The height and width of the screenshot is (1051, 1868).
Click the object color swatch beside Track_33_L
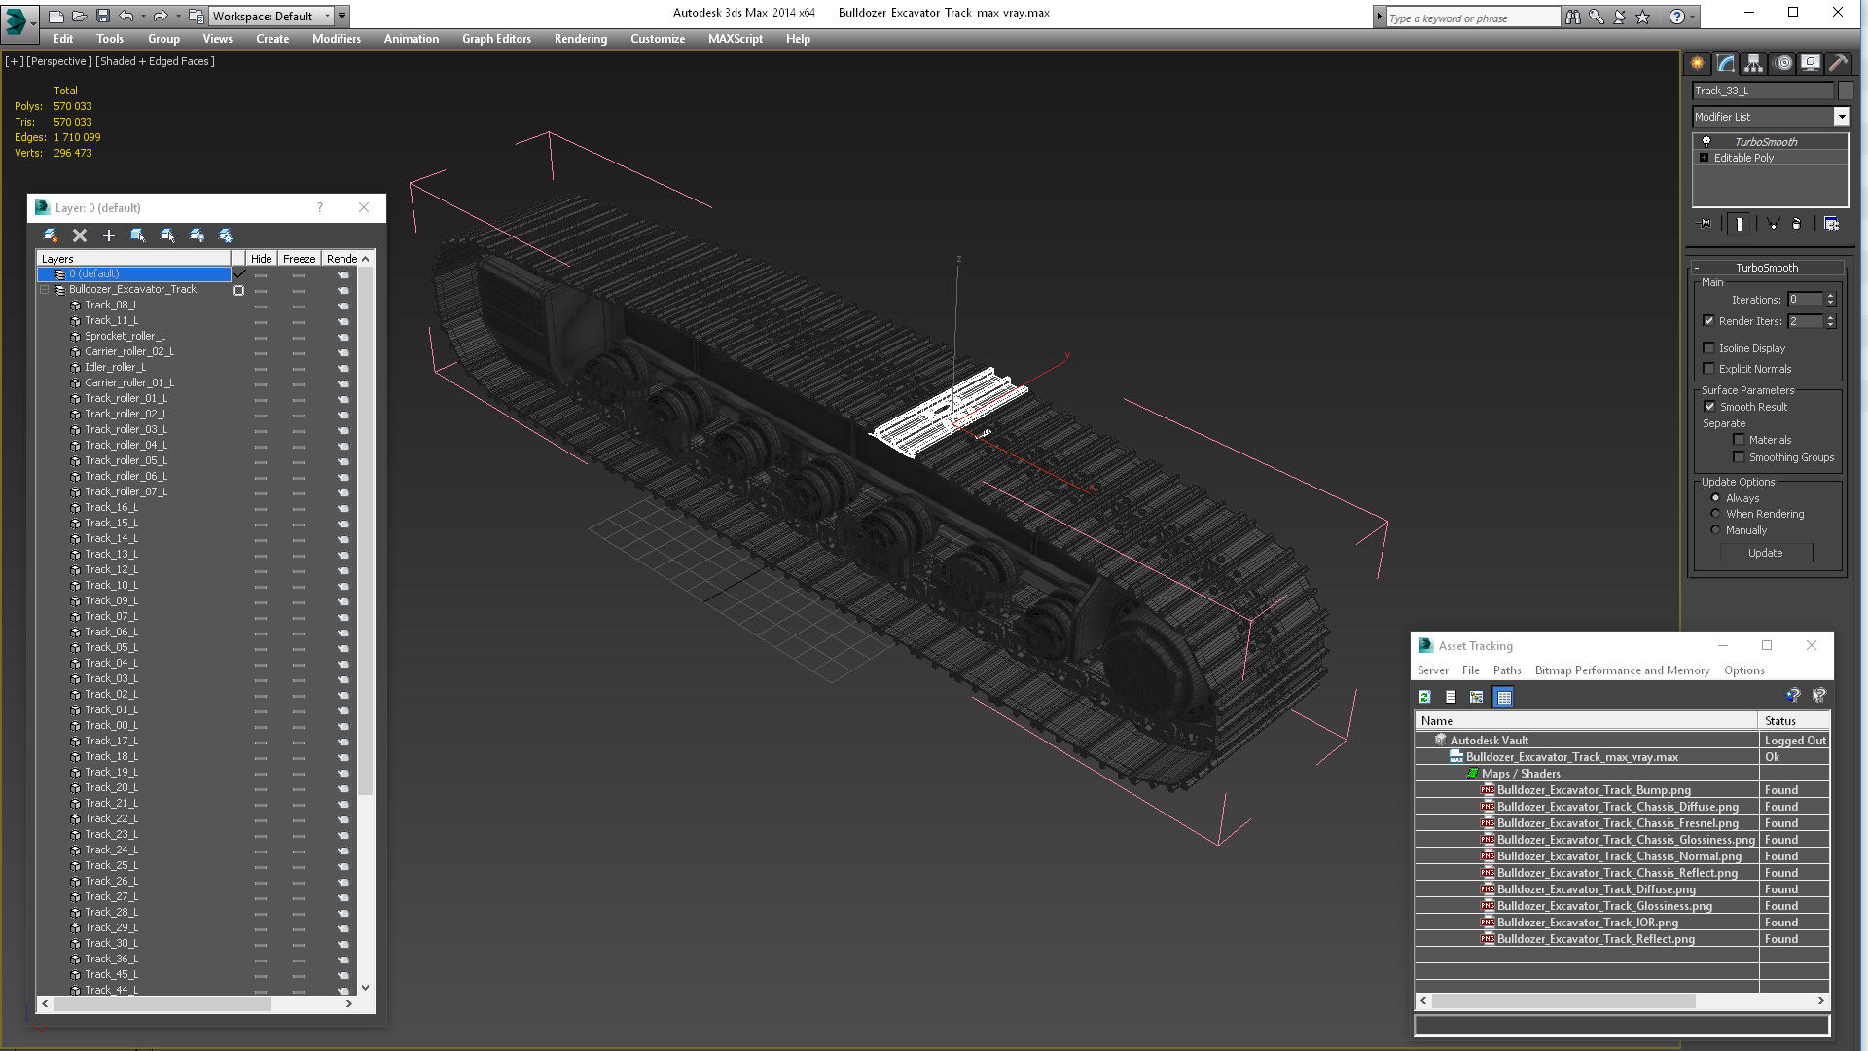tap(1845, 91)
